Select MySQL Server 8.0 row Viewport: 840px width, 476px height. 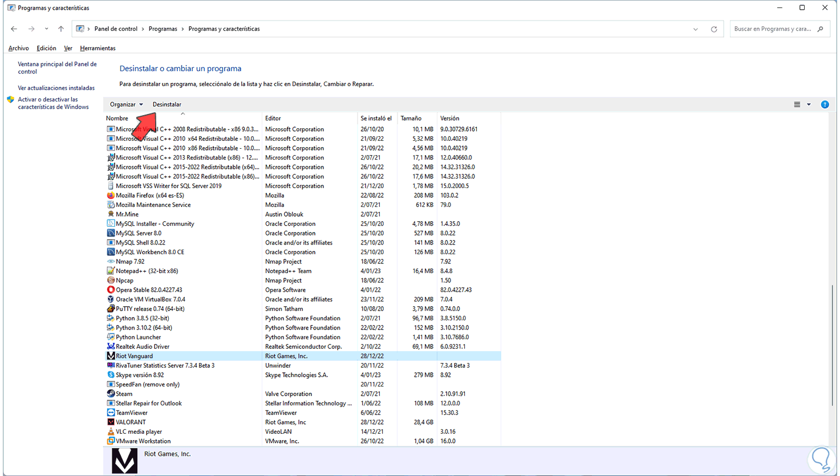pyautogui.click(x=303, y=233)
